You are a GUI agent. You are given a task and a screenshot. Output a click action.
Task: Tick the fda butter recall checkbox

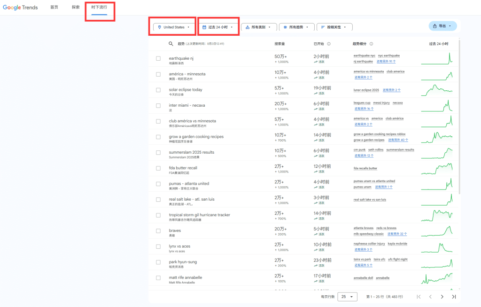pos(158,168)
